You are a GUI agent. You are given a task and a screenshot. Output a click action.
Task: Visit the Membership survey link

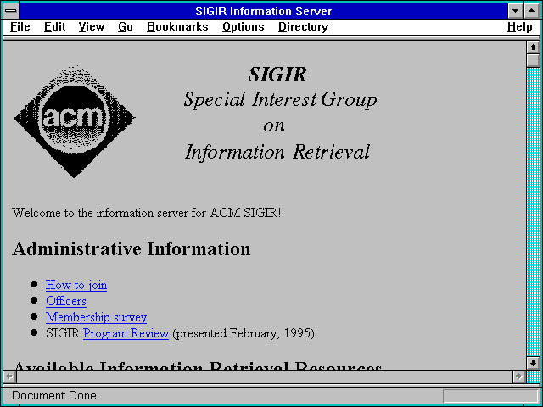pyautogui.click(x=96, y=317)
